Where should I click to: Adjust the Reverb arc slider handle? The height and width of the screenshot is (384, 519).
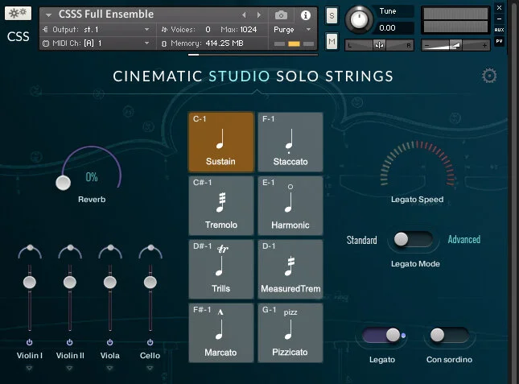pyautogui.click(x=63, y=183)
